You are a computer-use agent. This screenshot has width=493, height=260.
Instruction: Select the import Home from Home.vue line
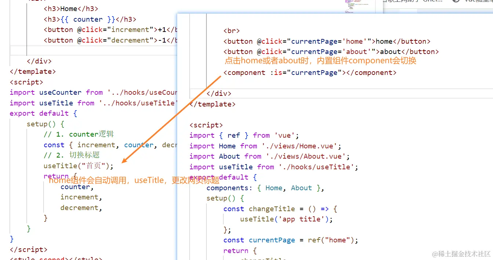(266, 146)
